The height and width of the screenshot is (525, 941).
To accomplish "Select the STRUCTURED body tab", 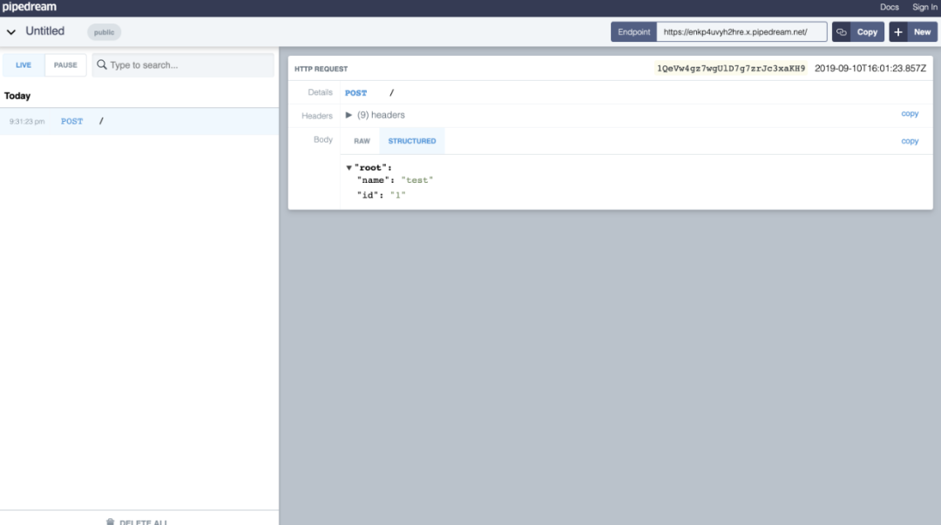I will [x=411, y=141].
